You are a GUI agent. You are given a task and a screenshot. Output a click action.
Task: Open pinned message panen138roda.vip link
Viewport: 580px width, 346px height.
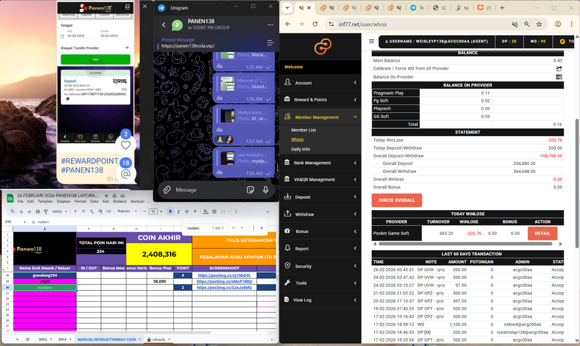click(x=187, y=46)
